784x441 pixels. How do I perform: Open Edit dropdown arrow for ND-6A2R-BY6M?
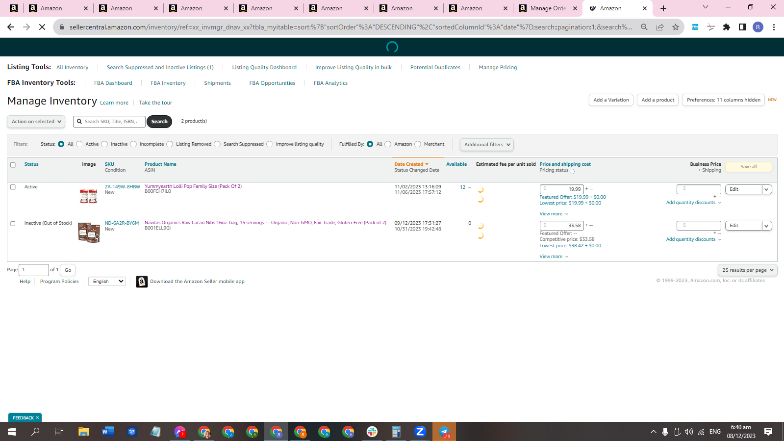pyautogui.click(x=767, y=226)
